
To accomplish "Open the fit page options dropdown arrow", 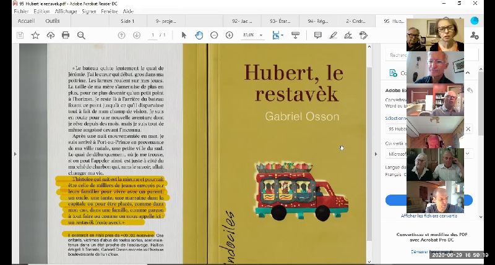I will 282,35.
